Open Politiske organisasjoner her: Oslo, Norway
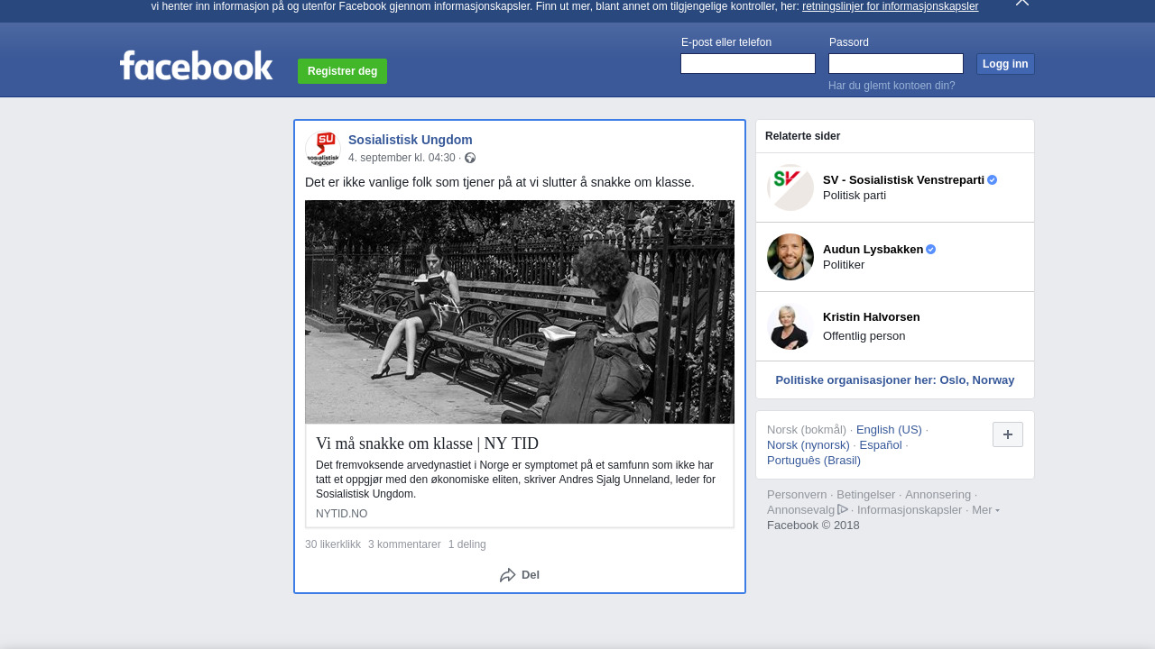The image size is (1155, 649). 895,380
